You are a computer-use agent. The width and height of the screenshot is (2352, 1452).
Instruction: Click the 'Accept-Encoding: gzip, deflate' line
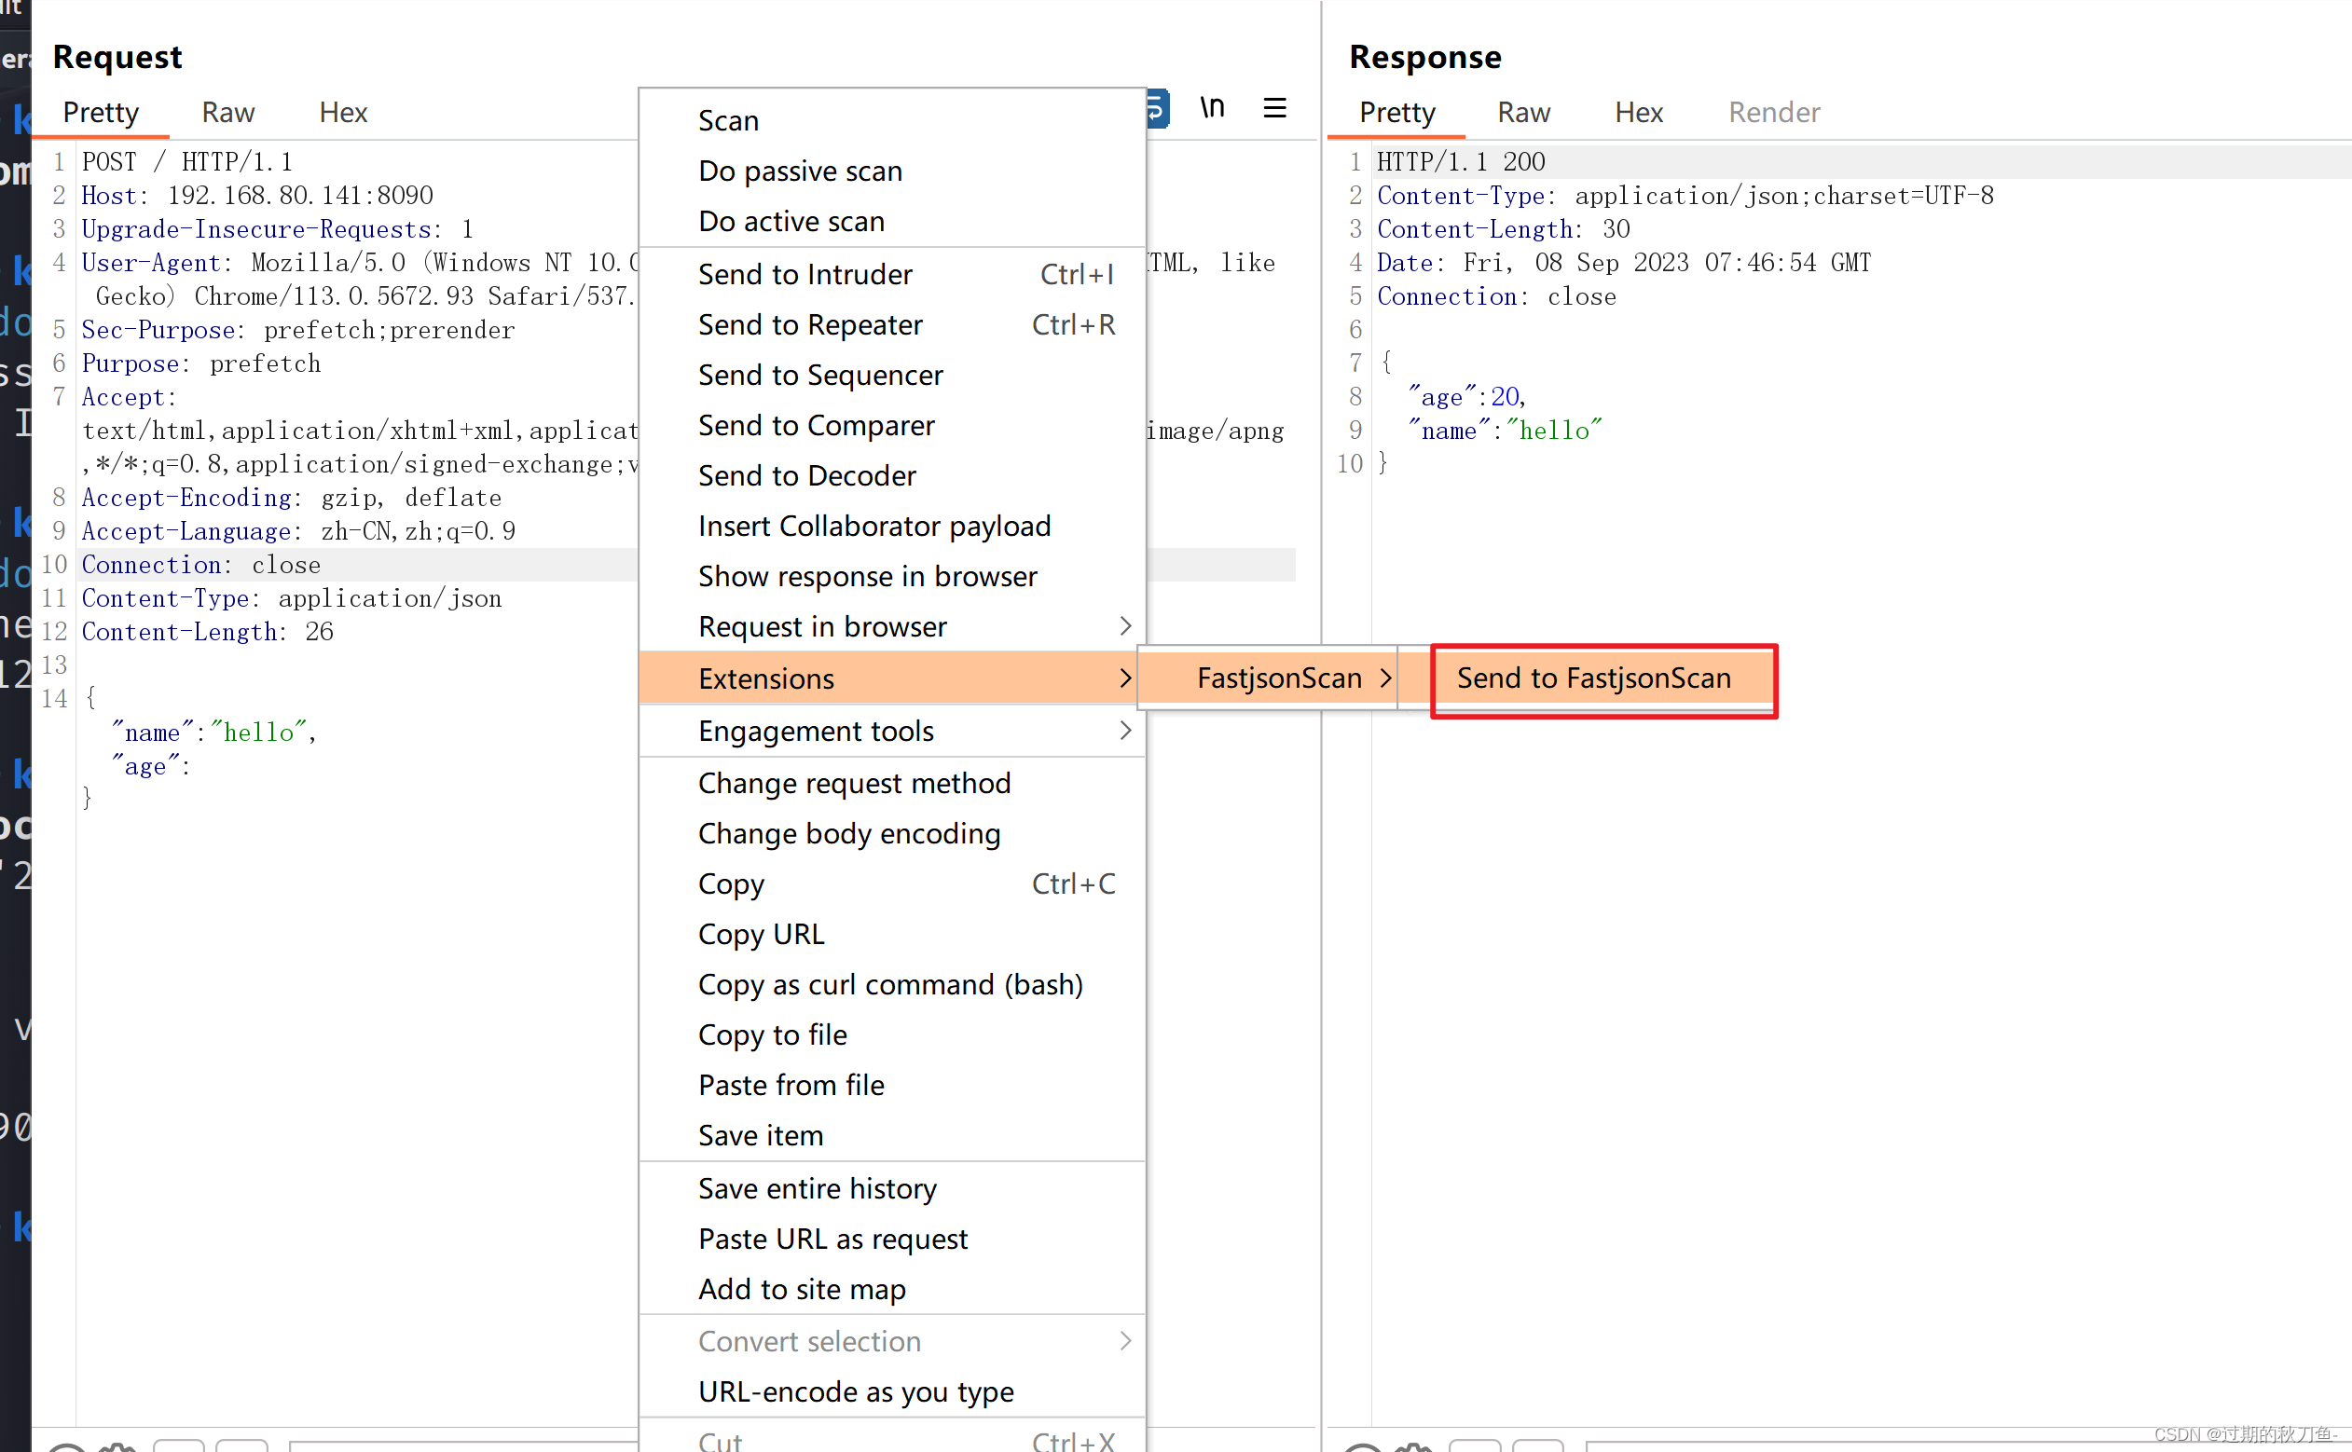[291, 498]
